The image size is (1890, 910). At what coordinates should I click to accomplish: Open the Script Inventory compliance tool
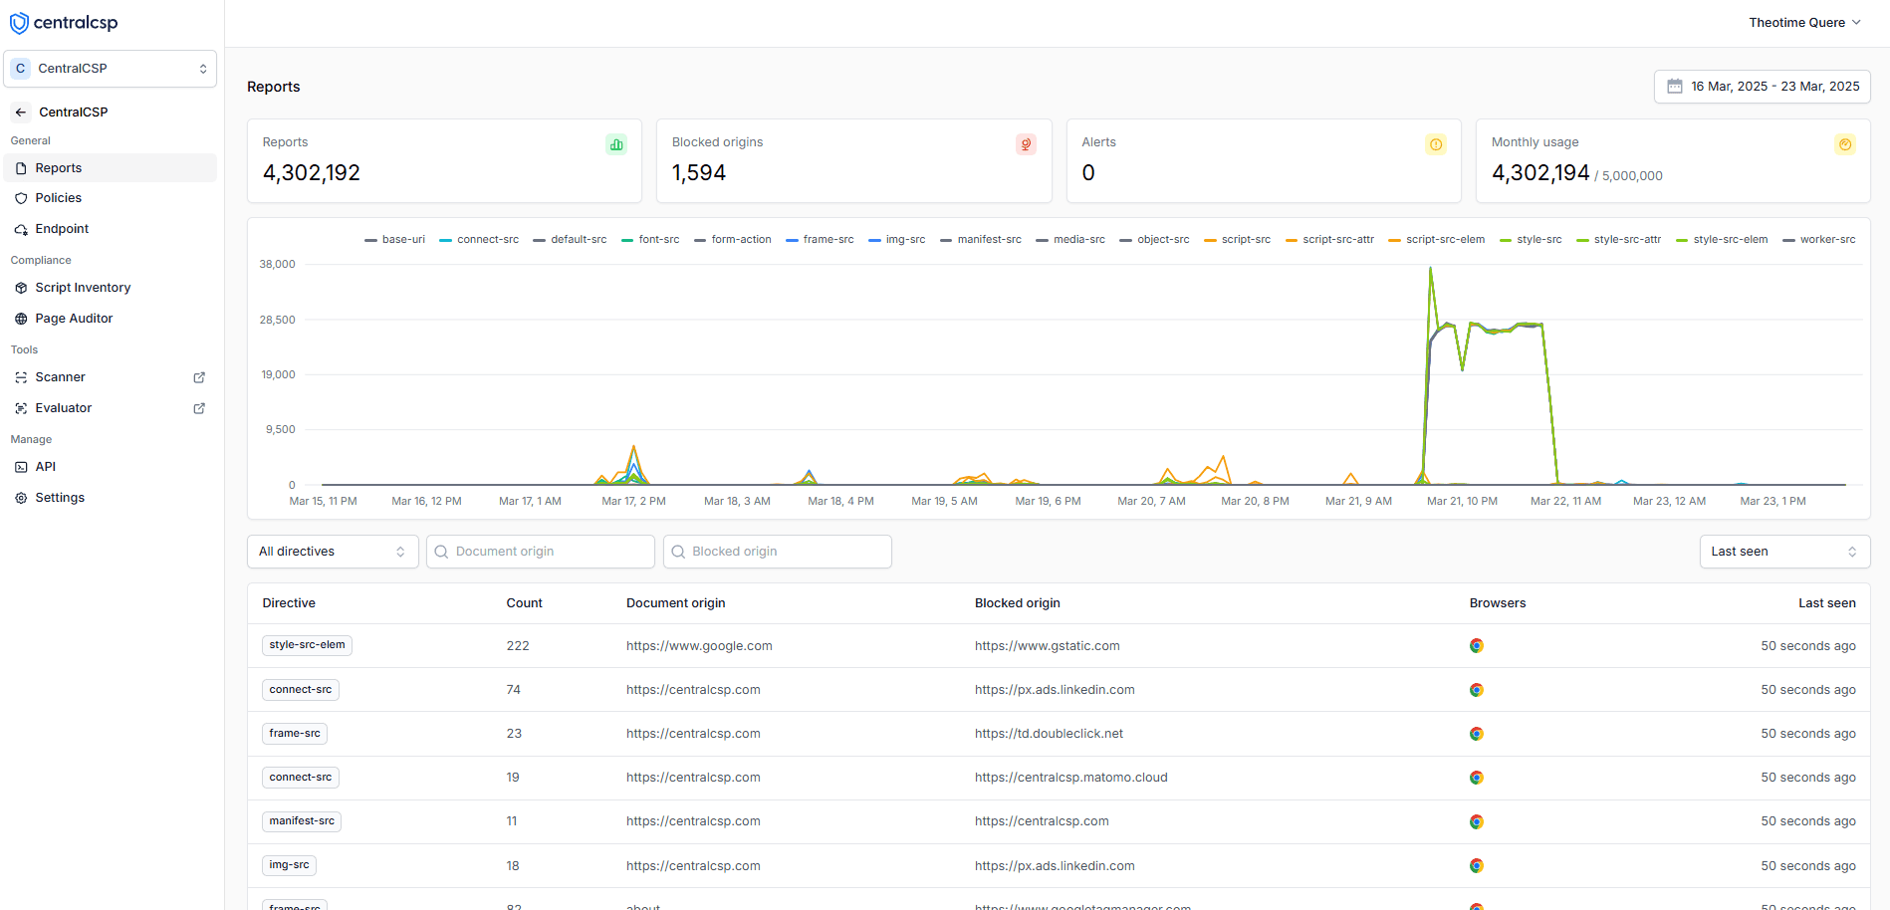[x=83, y=287]
